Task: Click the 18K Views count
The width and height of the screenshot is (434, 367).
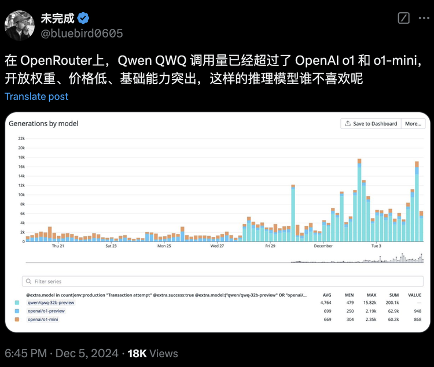Action: pos(153,354)
